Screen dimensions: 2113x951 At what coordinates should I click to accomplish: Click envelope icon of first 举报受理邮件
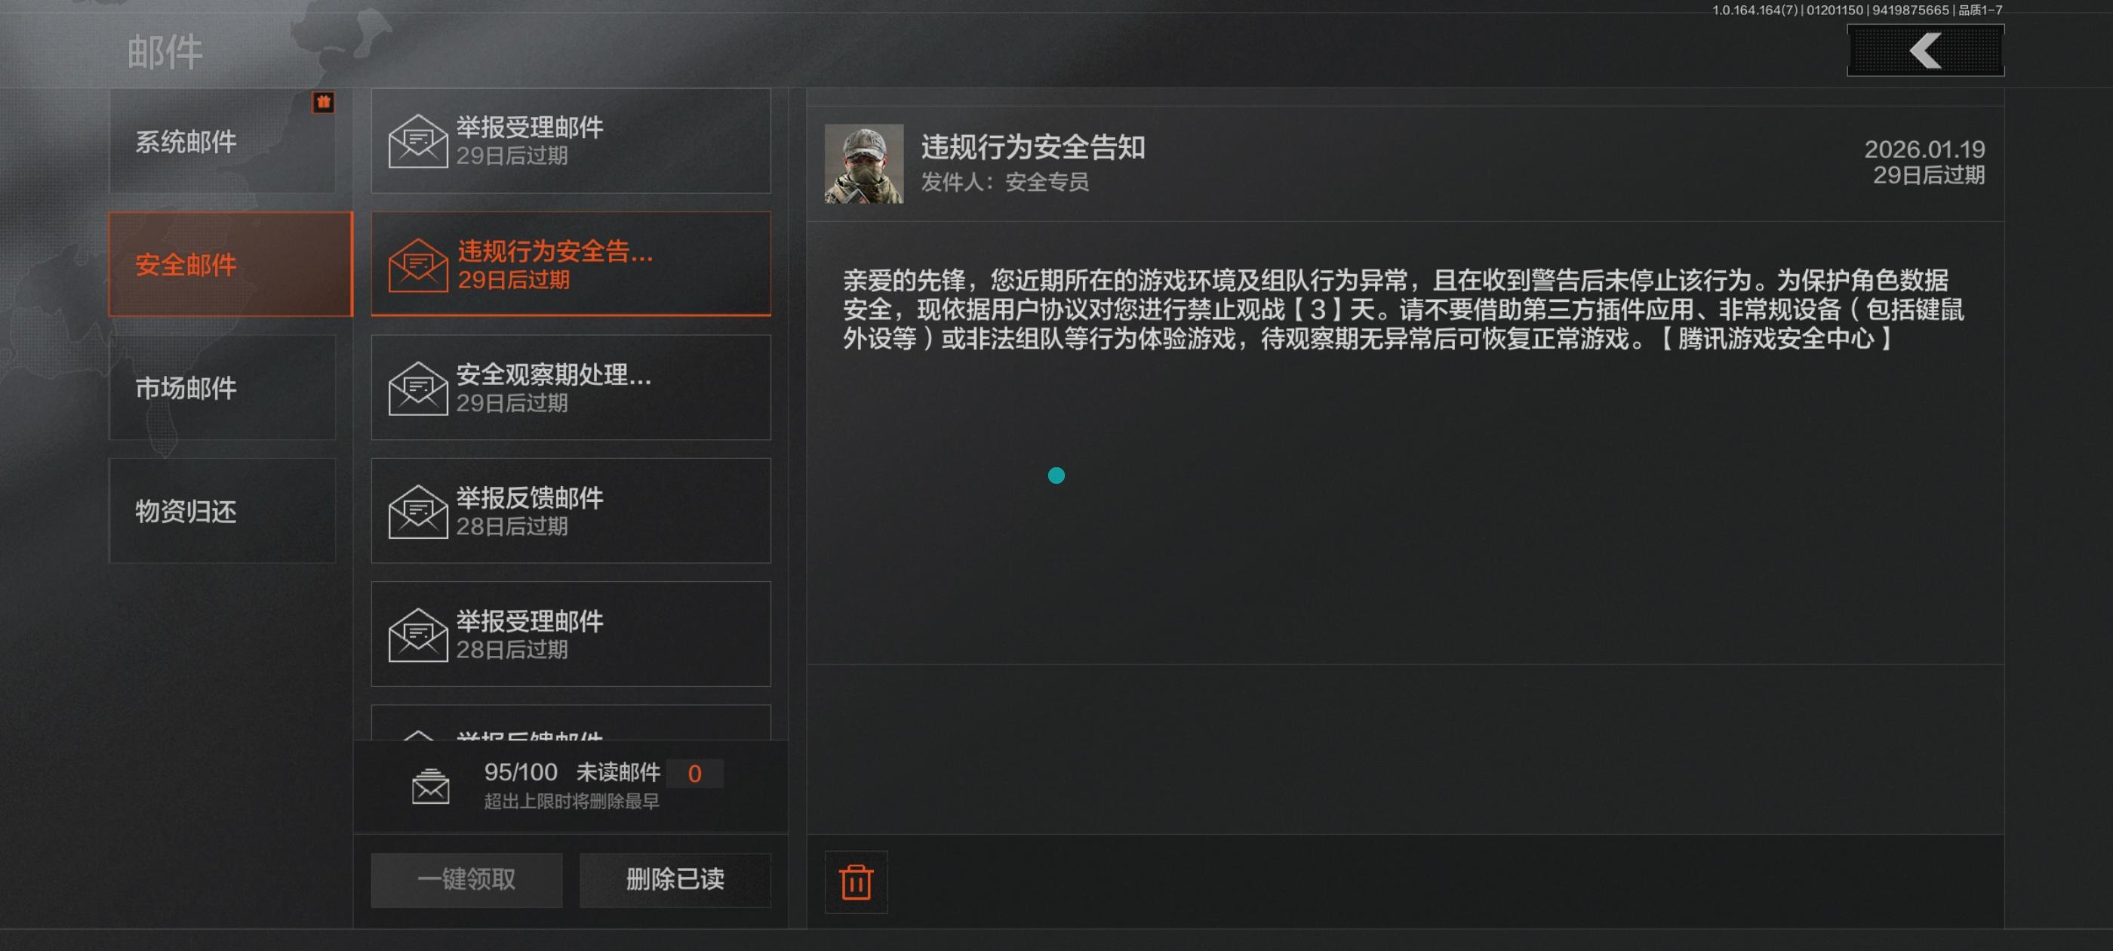(x=418, y=141)
